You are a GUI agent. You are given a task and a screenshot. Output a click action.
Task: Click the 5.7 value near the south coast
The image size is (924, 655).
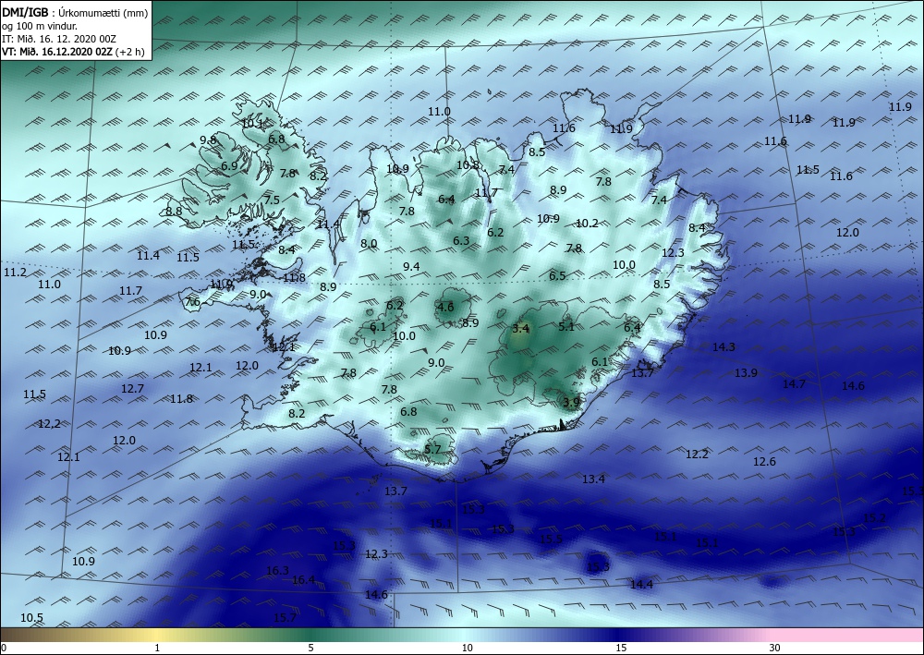click(x=432, y=449)
